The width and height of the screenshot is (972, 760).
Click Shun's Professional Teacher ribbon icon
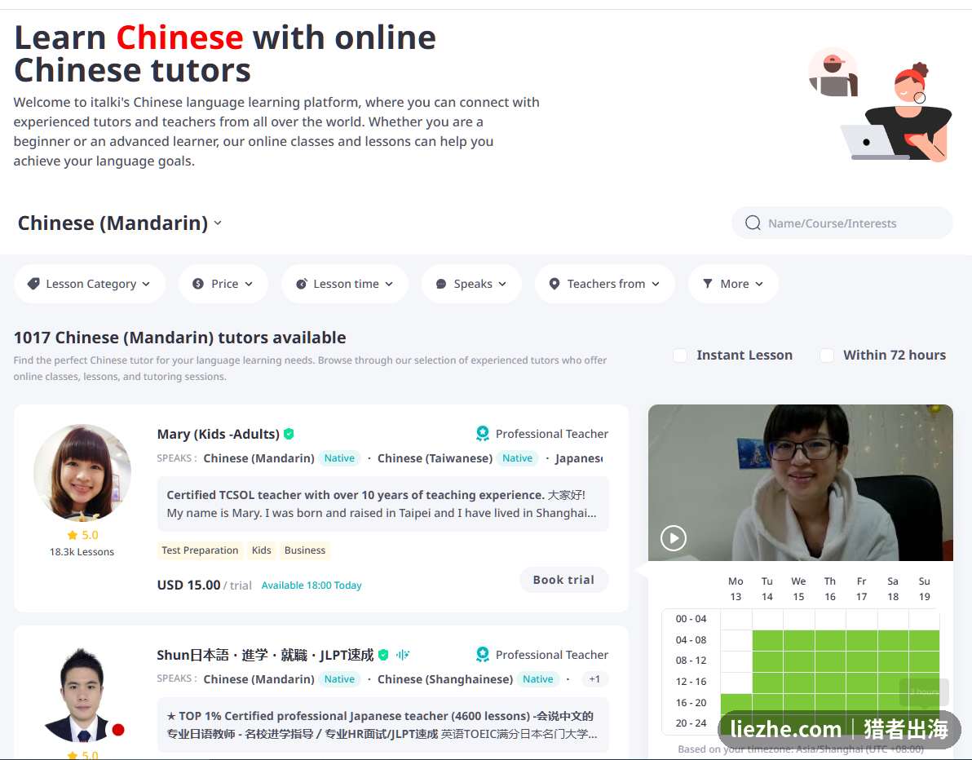coord(482,655)
